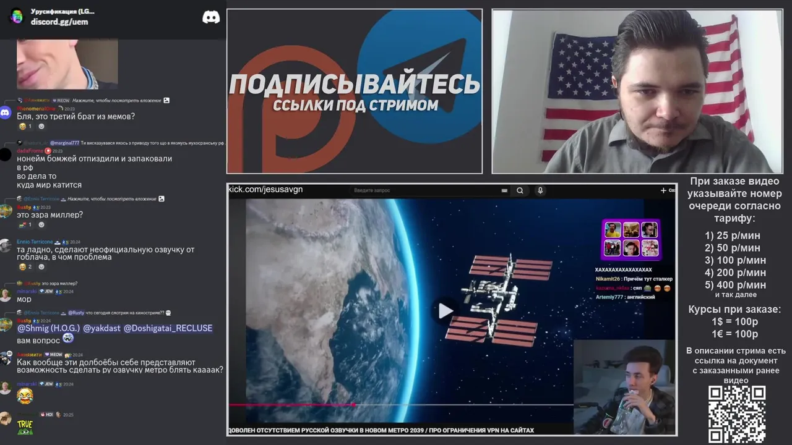This screenshot has height=445, width=792.
Task: Open the attachment image icon in PhenomenalOne's reply preview
Action: [x=166, y=100]
